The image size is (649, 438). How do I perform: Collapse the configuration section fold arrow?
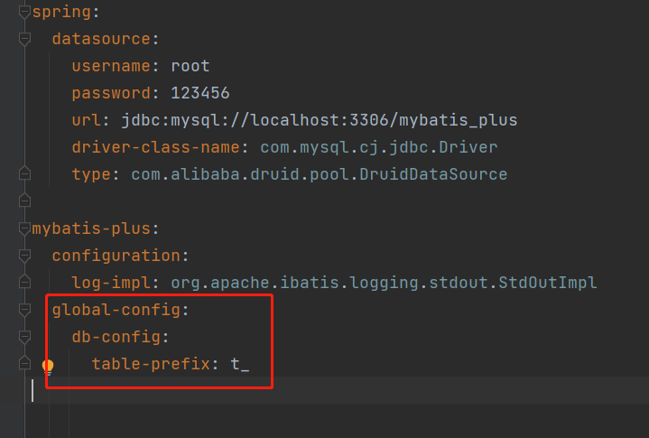(24, 255)
